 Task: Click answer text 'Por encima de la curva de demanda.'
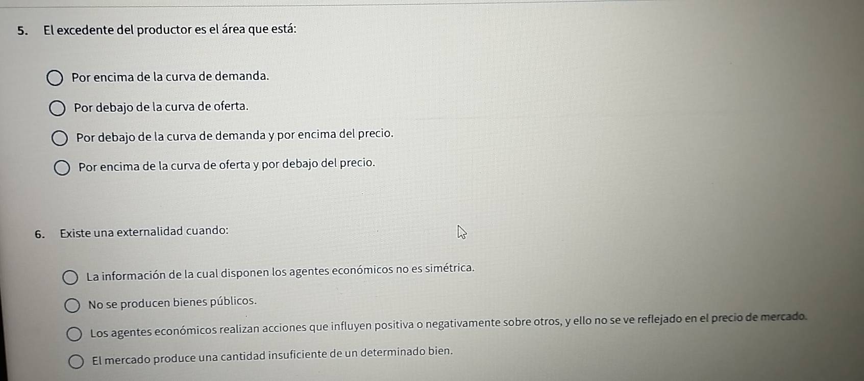pos(170,77)
